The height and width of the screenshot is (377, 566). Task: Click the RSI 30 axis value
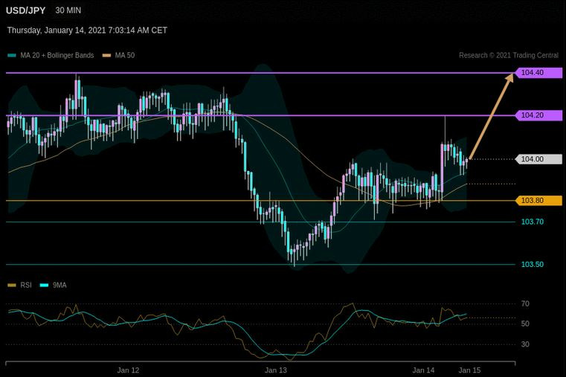(x=525, y=344)
